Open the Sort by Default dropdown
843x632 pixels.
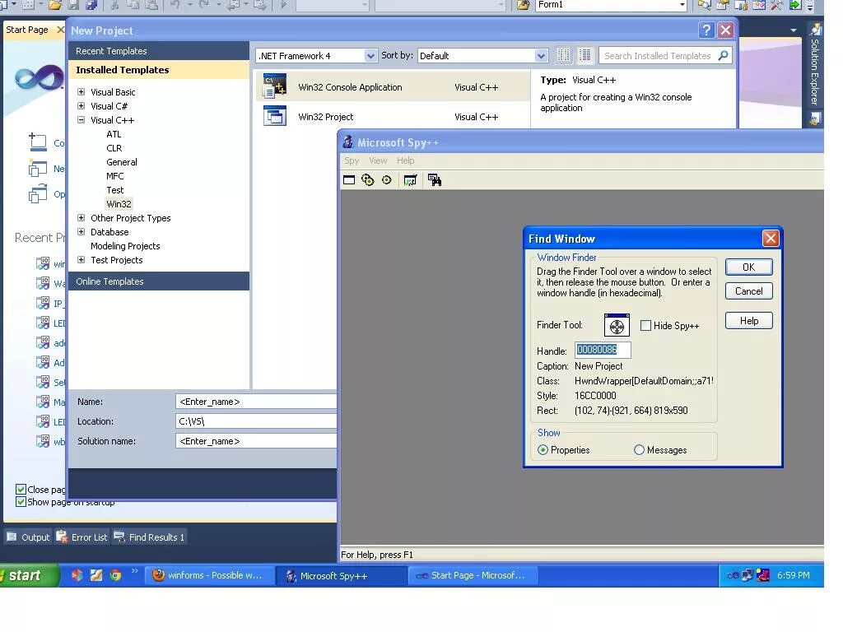pos(542,55)
